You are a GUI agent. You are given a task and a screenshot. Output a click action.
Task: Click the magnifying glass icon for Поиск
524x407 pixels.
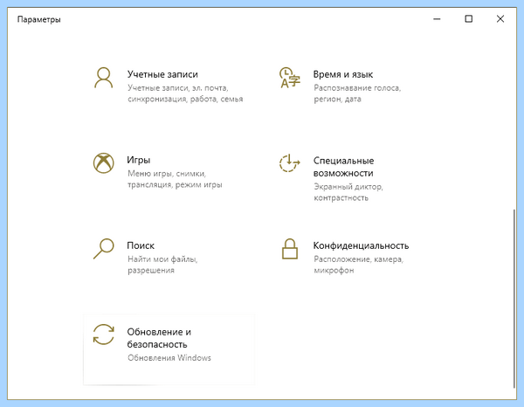point(104,249)
